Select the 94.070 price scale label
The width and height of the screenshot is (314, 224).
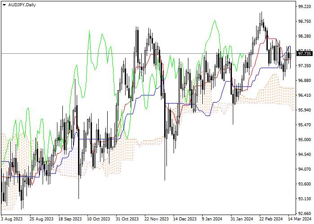[305, 169]
